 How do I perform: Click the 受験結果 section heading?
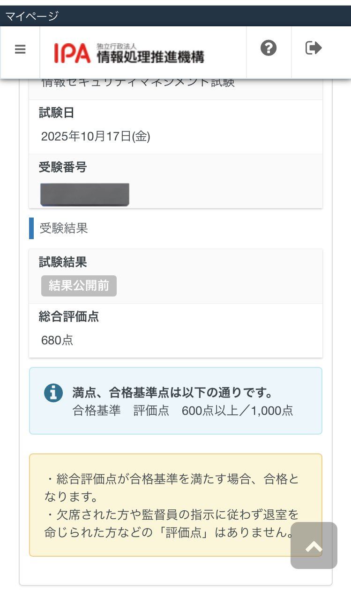pyautogui.click(x=63, y=228)
